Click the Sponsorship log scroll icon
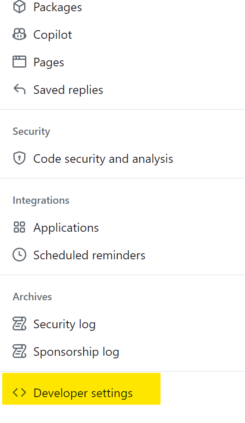Image resolution: width=245 pixels, height=423 pixels. click(19, 351)
